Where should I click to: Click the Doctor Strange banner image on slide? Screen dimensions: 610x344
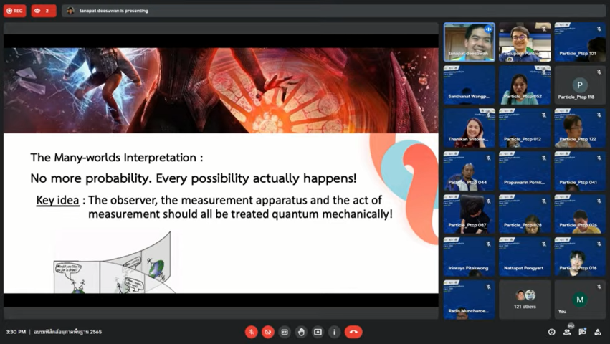[x=221, y=90]
